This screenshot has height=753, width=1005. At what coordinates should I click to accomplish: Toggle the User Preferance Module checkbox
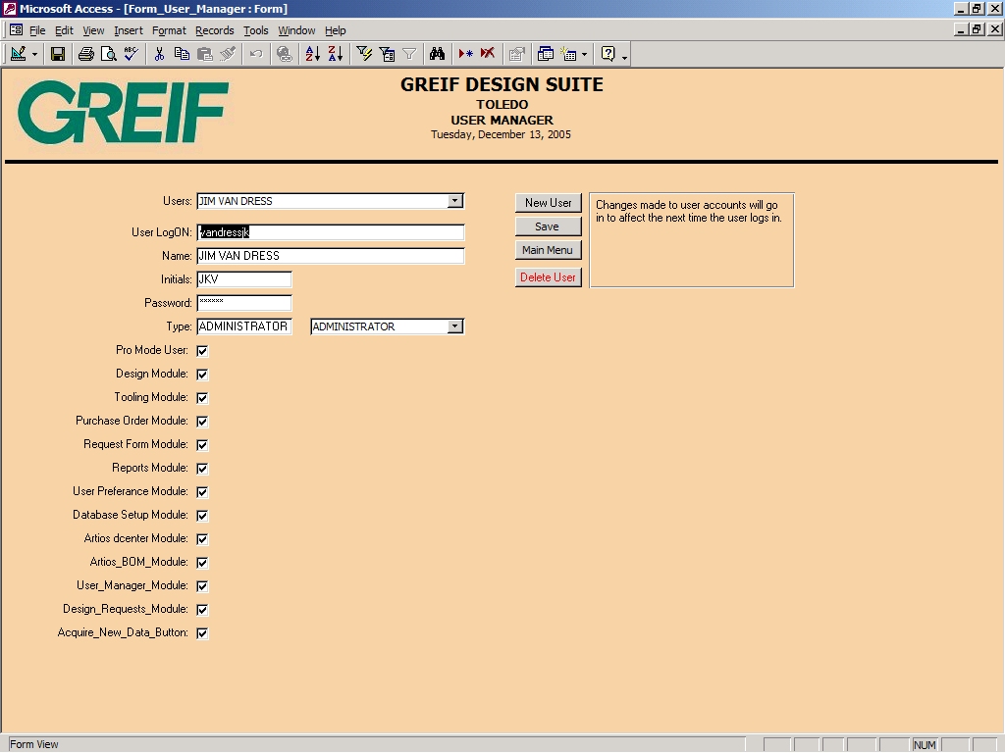[202, 492]
